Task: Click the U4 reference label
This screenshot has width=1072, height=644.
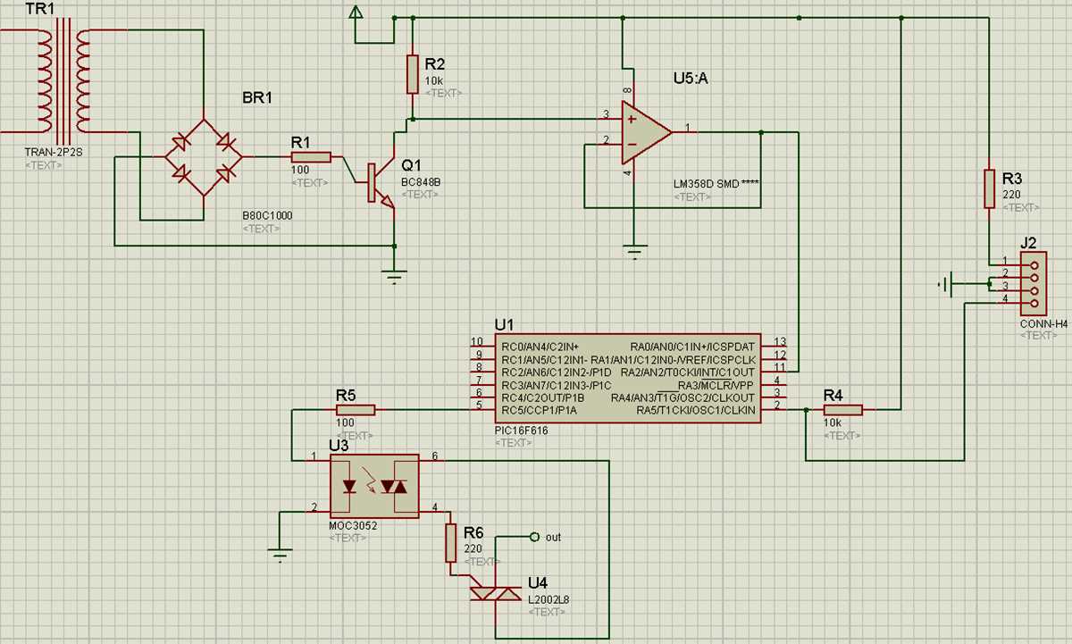Action: (538, 583)
